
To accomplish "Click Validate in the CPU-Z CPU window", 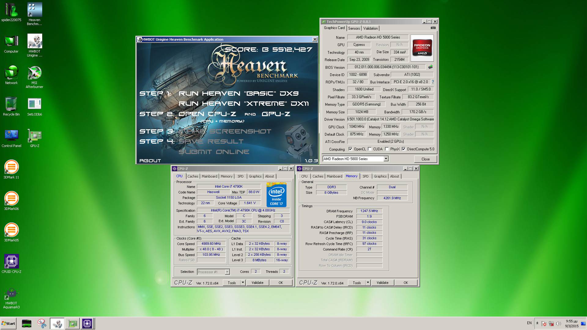I will point(257,283).
